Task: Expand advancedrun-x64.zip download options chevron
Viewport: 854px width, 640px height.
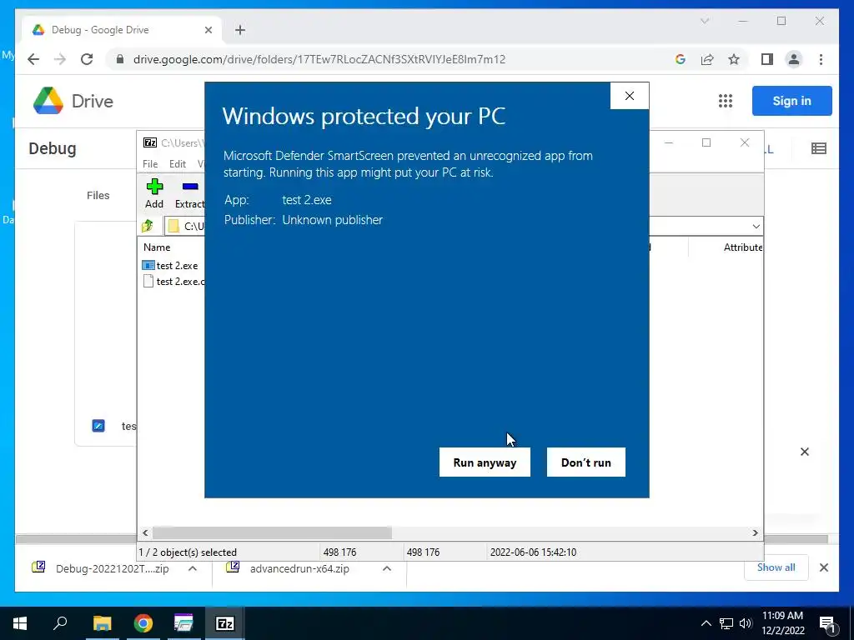Action: pyautogui.click(x=387, y=568)
